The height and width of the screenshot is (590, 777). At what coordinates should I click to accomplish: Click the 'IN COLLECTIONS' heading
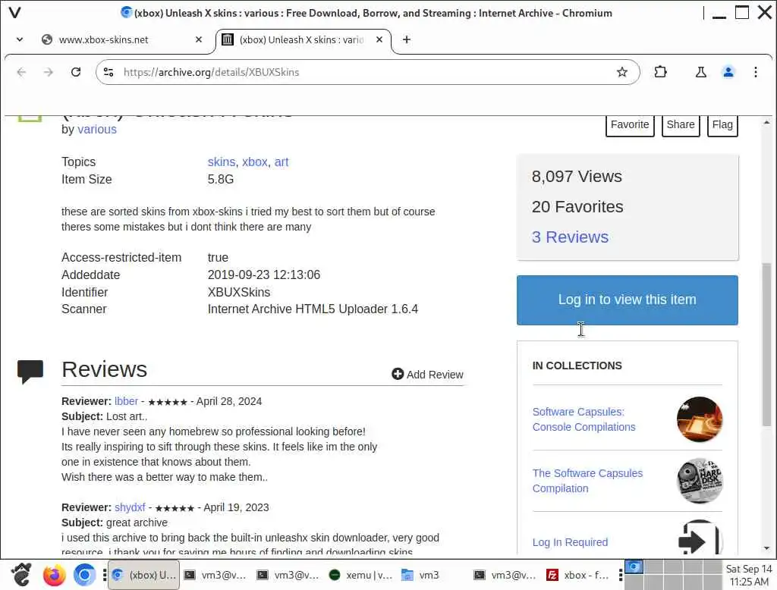point(577,366)
